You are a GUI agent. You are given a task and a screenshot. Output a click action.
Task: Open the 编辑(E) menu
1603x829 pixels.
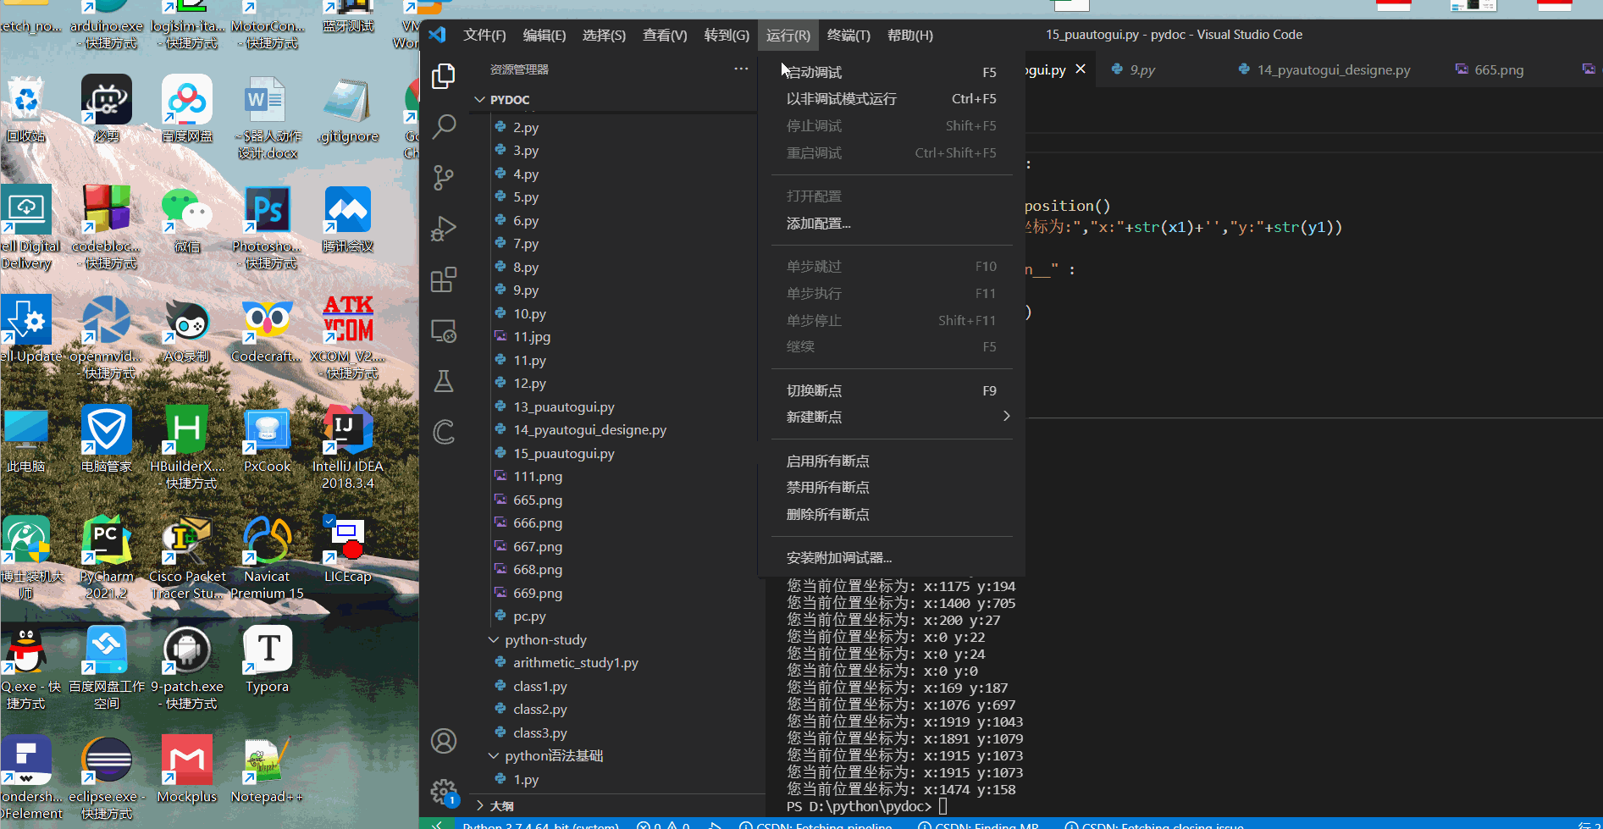(544, 36)
